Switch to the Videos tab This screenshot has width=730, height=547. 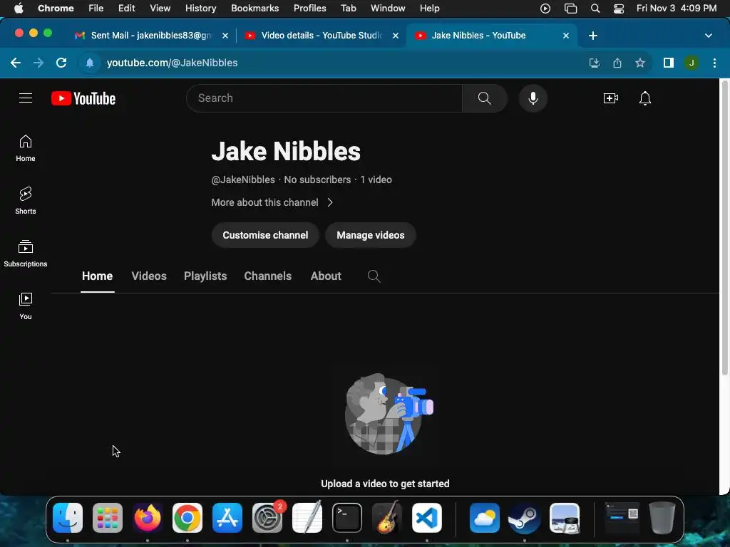point(149,276)
